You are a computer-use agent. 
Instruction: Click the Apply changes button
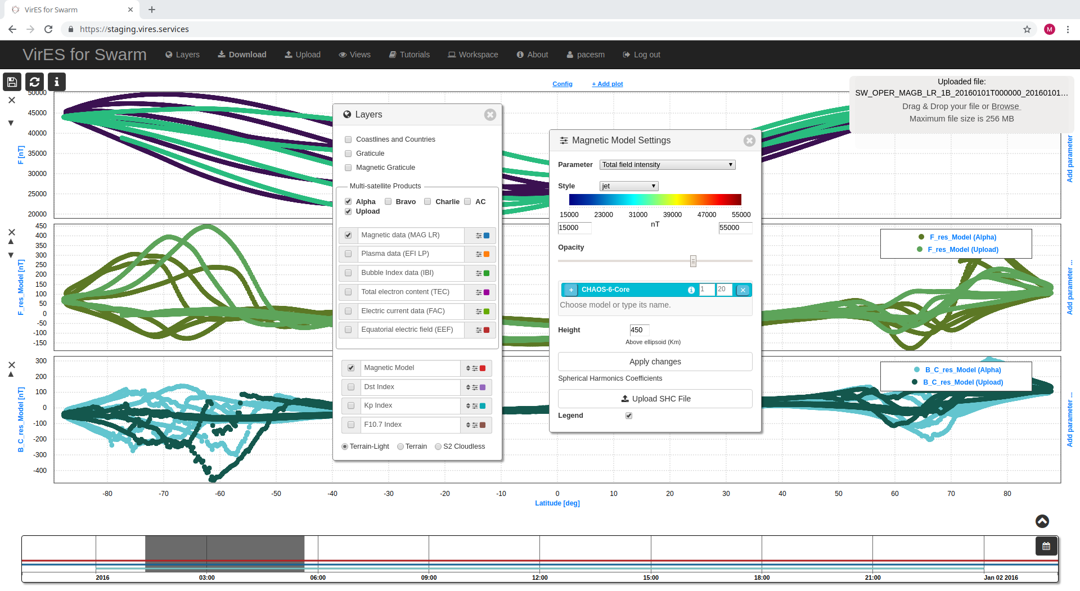(655, 362)
